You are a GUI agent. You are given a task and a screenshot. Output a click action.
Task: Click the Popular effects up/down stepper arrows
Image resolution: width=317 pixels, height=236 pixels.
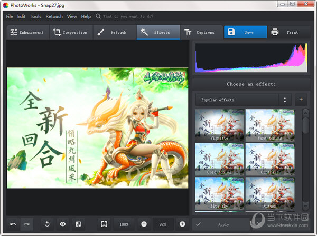click(285, 100)
